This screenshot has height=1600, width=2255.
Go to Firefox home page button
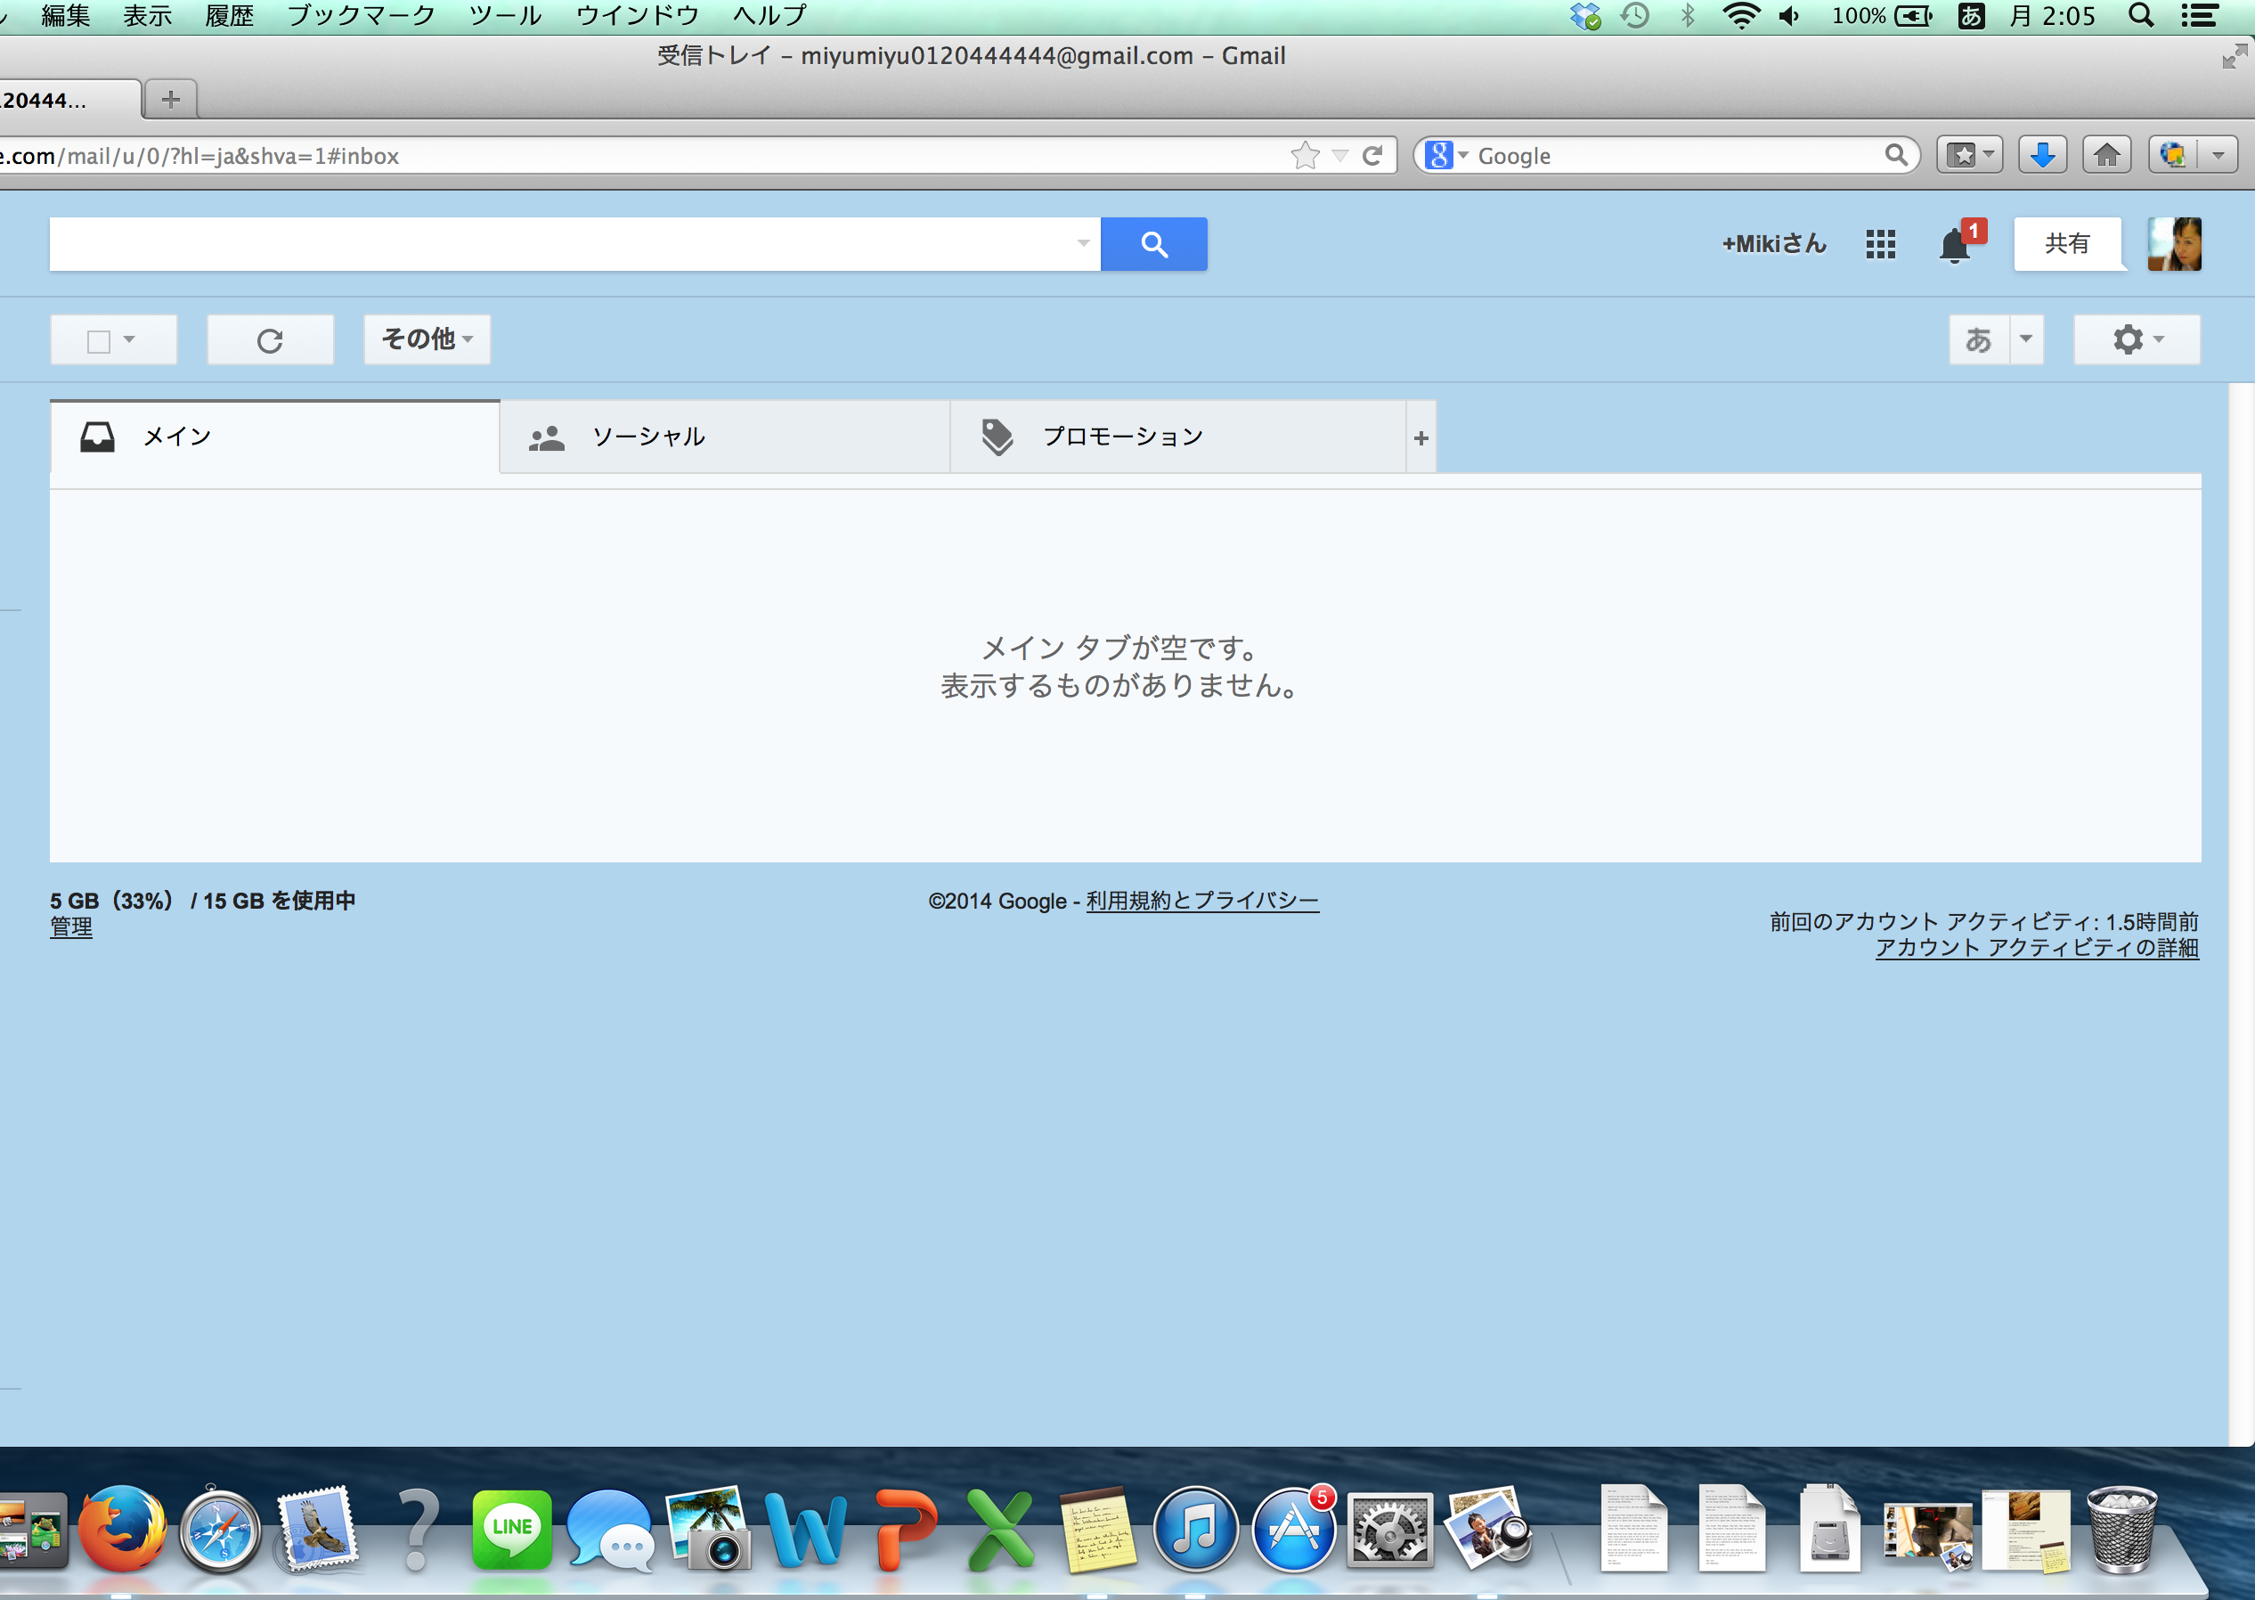(x=2106, y=156)
